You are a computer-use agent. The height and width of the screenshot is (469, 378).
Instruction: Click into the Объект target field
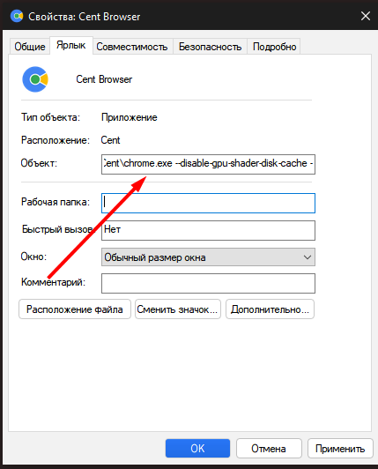[x=208, y=164]
